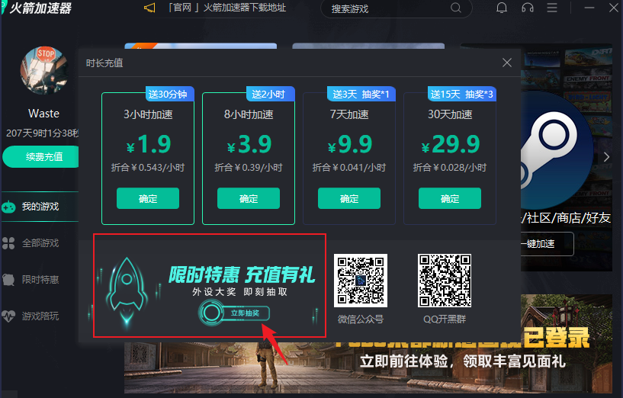Focus the 搜索游戏 search field

(396, 8)
